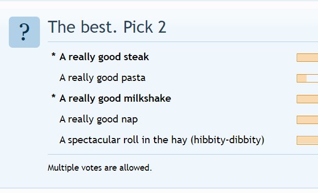Click the 'Multiple votes are allowed.' note
318x193 pixels.
[x=100, y=168]
